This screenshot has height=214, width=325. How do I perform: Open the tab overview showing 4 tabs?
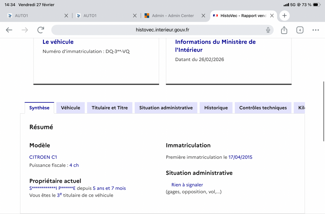click(x=300, y=30)
